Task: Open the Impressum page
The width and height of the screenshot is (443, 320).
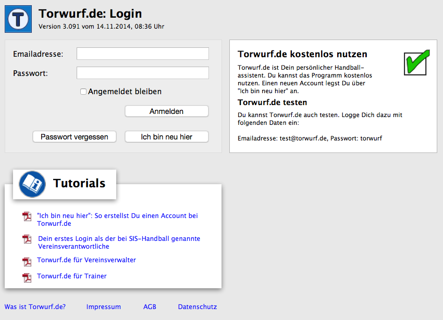Action: (x=103, y=306)
